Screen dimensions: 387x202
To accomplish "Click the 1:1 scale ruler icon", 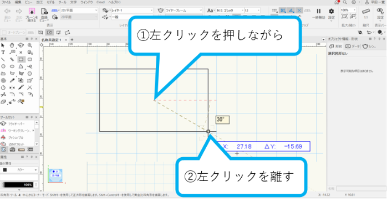I will click(x=366, y=11).
